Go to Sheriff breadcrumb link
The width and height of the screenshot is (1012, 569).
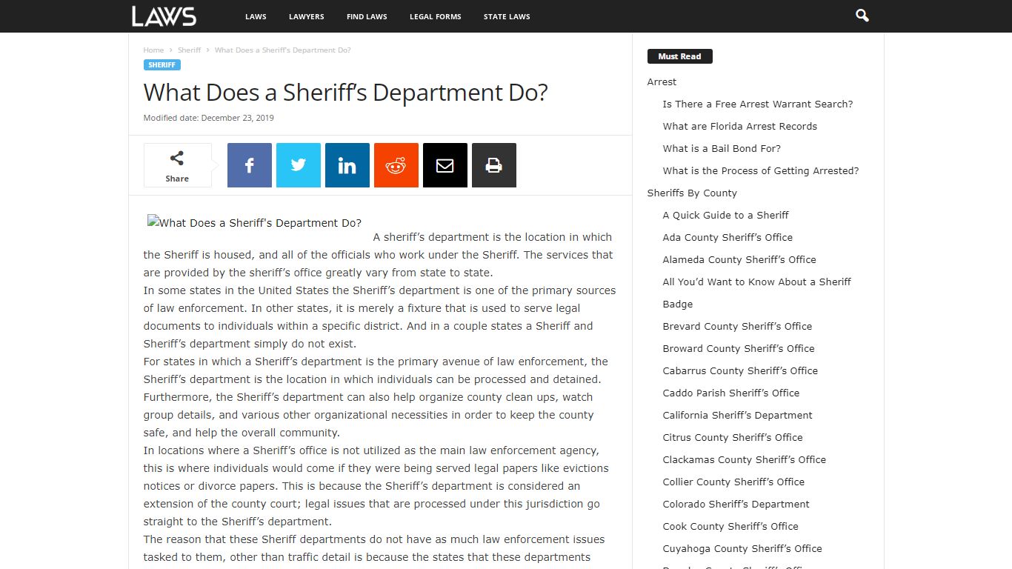(189, 50)
